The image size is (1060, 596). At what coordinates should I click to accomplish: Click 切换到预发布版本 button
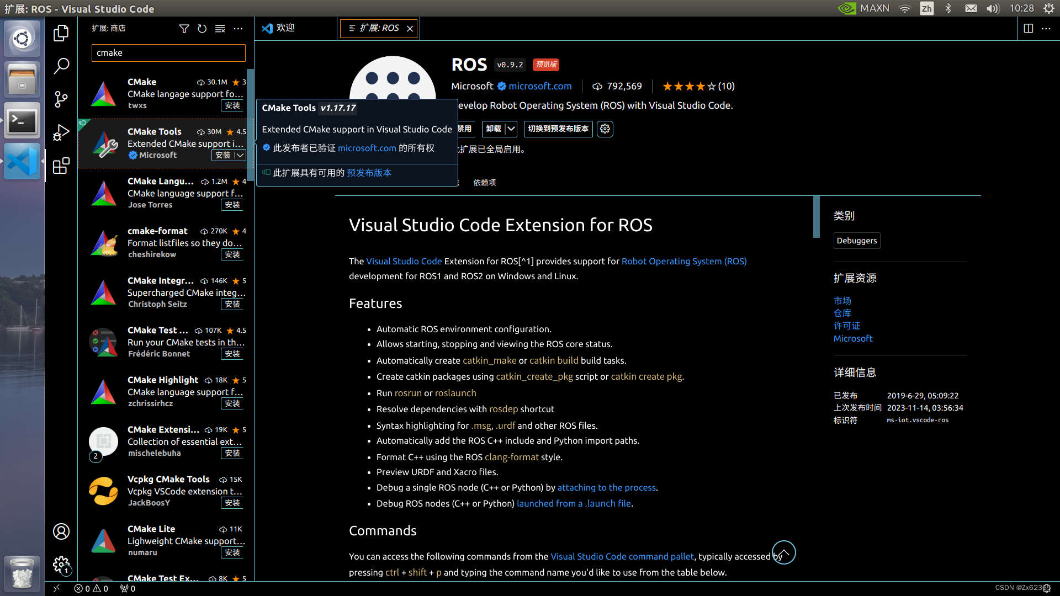coord(558,129)
